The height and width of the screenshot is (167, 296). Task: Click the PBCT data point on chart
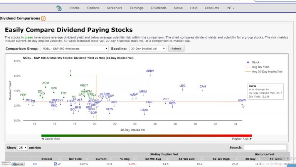coord(84,90)
